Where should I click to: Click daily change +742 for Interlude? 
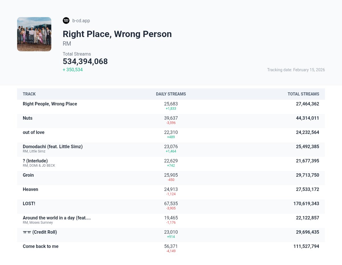coord(171,166)
